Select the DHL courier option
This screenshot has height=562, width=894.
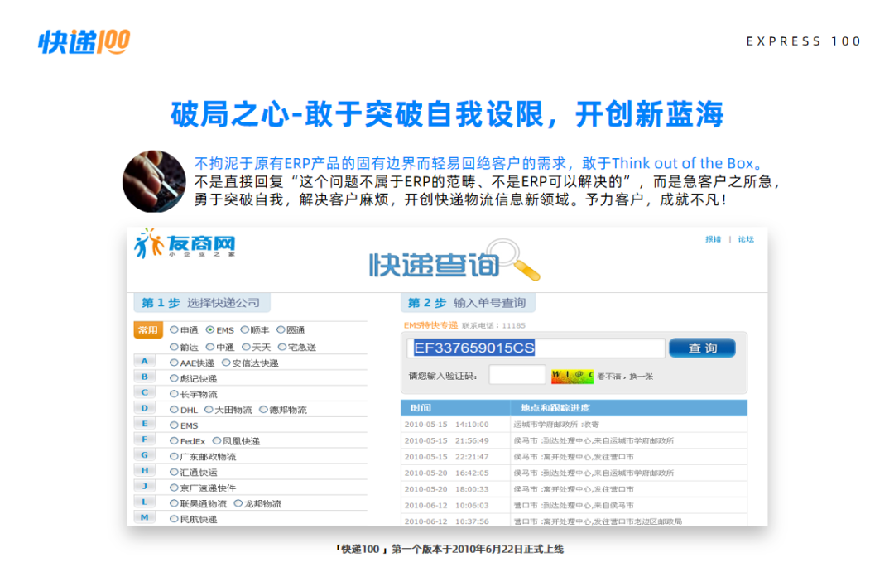174,410
